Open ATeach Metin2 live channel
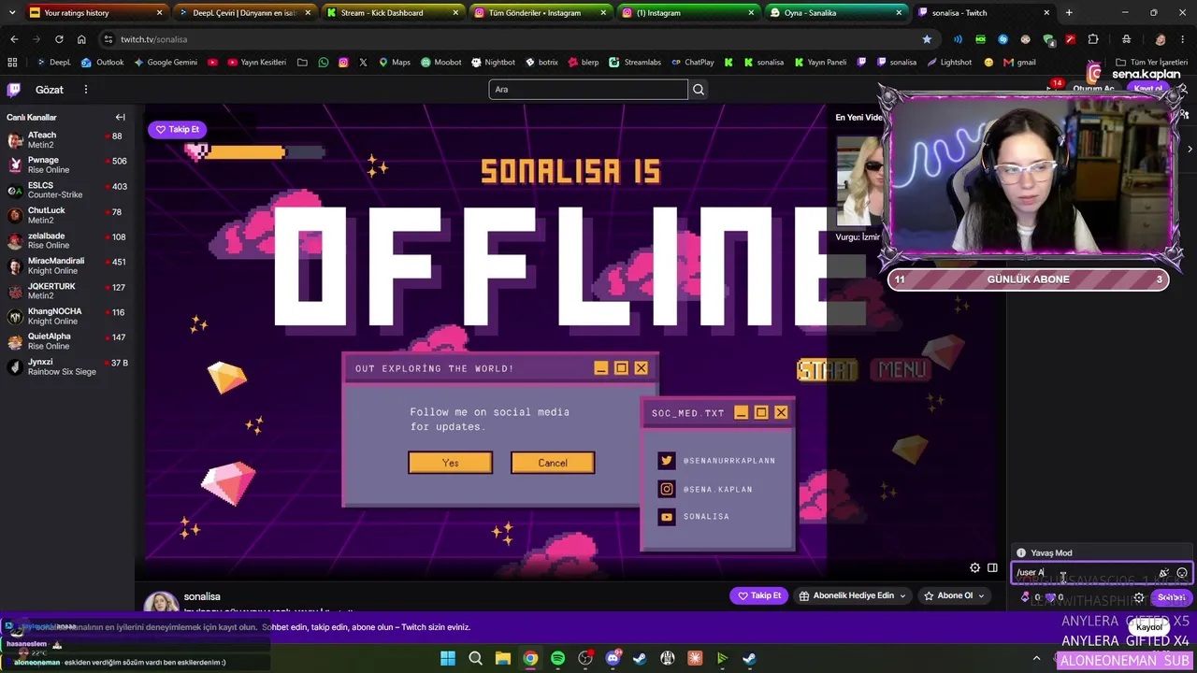The image size is (1197, 673). [66, 140]
